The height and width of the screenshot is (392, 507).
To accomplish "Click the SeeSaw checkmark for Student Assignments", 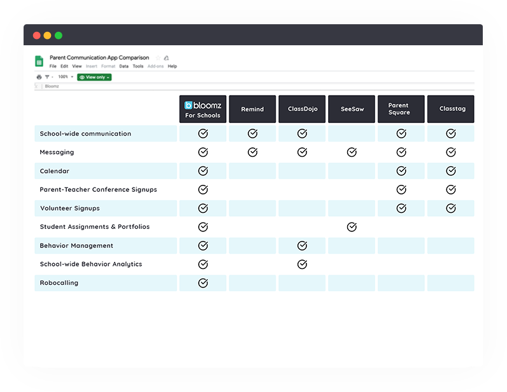I will tap(352, 227).
